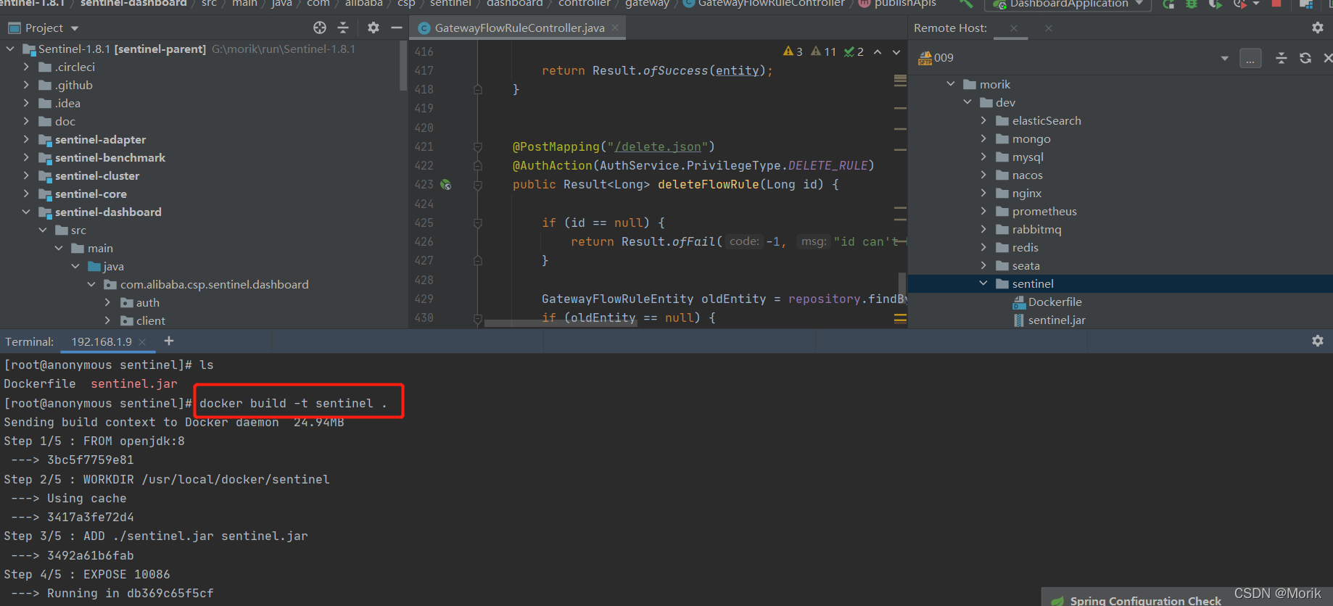Click the gutter run icon on line 423
The width and height of the screenshot is (1333, 606).
coord(446,185)
